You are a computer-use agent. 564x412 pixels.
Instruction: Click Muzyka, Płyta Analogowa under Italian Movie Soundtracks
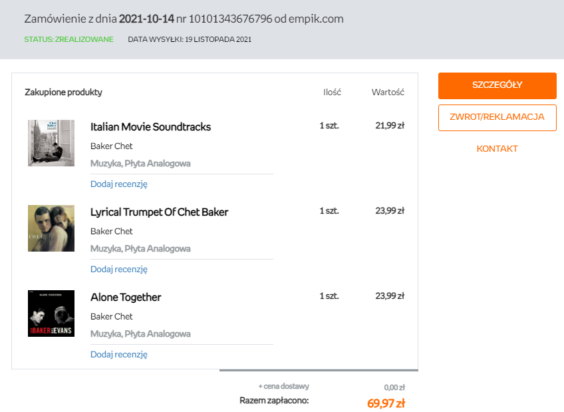(x=140, y=164)
